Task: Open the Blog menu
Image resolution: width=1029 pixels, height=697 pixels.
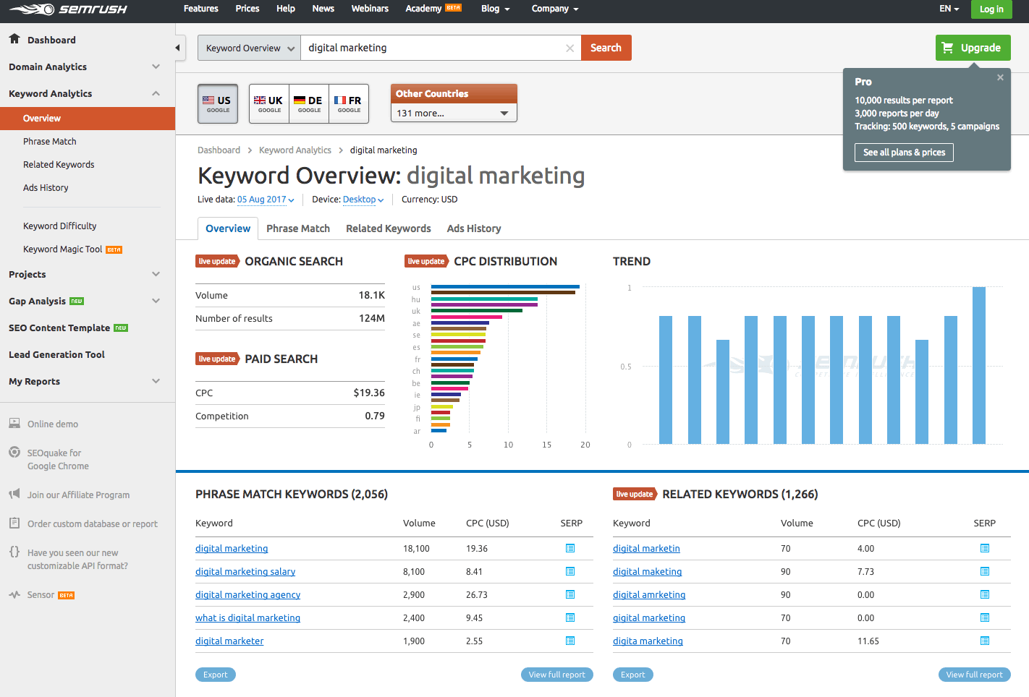Action: (x=496, y=9)
